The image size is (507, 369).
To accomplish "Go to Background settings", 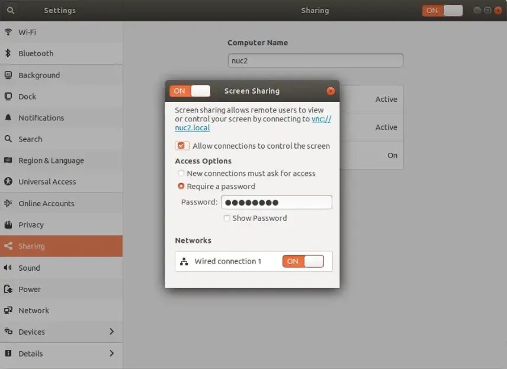I will [61, 75].
